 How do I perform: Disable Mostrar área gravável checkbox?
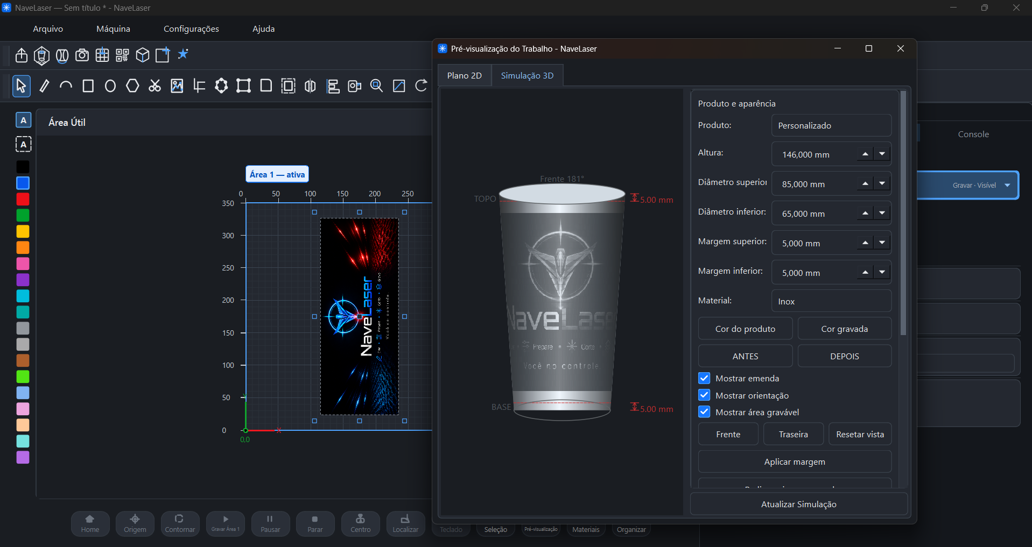(x=704, y=412)
